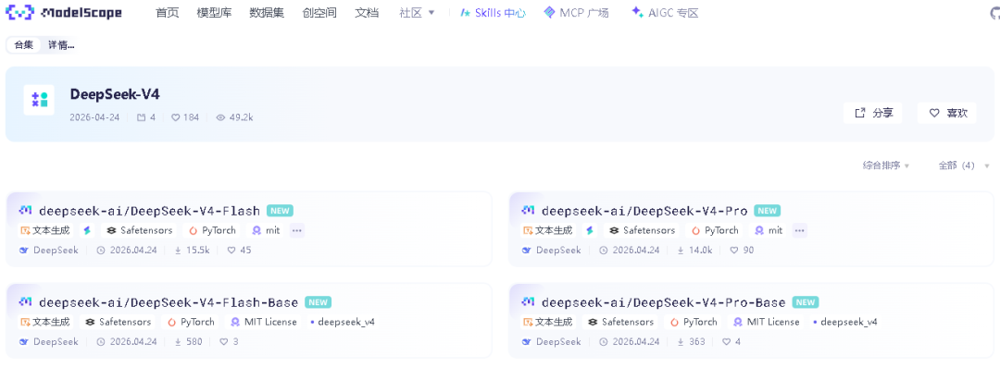Screen dimensions: 1000x380
Task: Click 文本生成 tag on DeepSeek-V4-Flash card
Action: 45,230
